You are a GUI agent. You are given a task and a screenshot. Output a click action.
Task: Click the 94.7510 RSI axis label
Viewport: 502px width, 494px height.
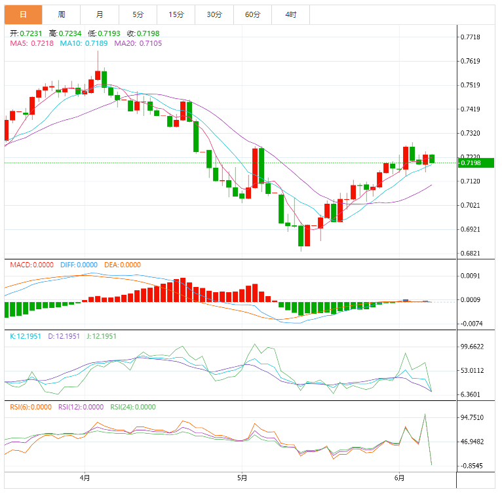pyautogui.click(x=472, y=417)
